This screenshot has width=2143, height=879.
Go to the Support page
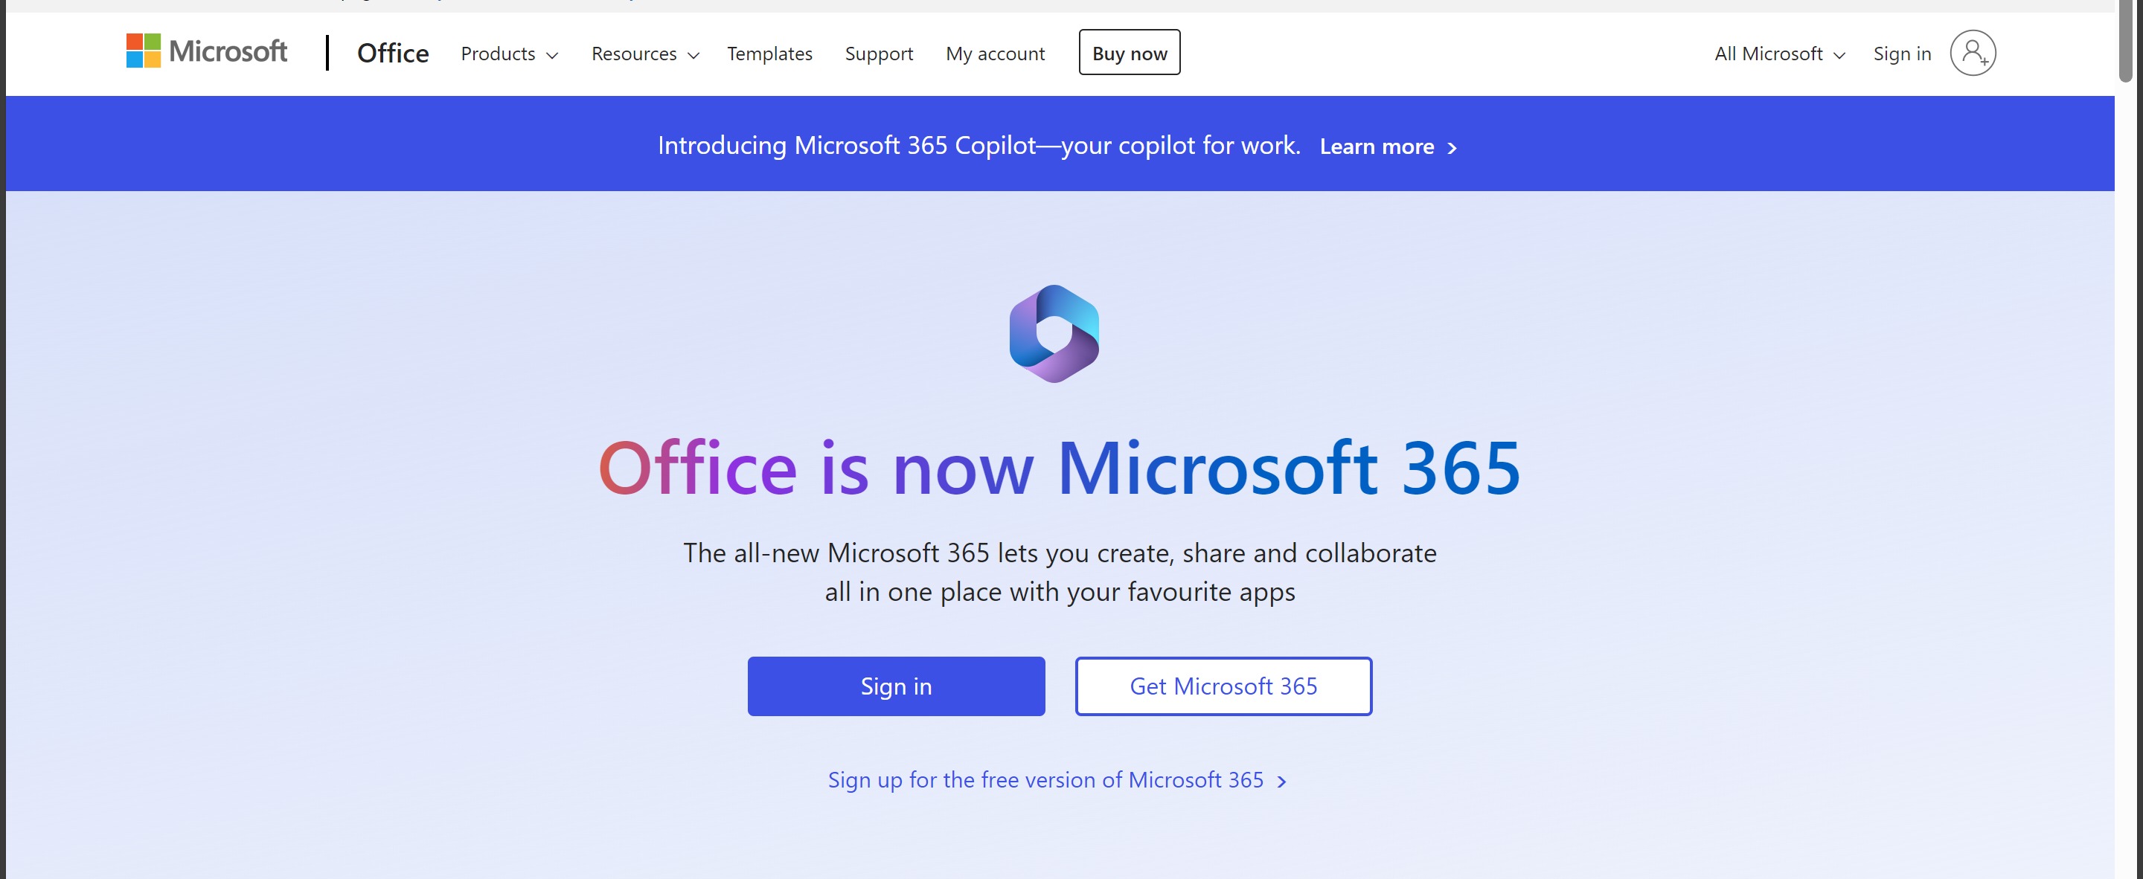[879, 54]
